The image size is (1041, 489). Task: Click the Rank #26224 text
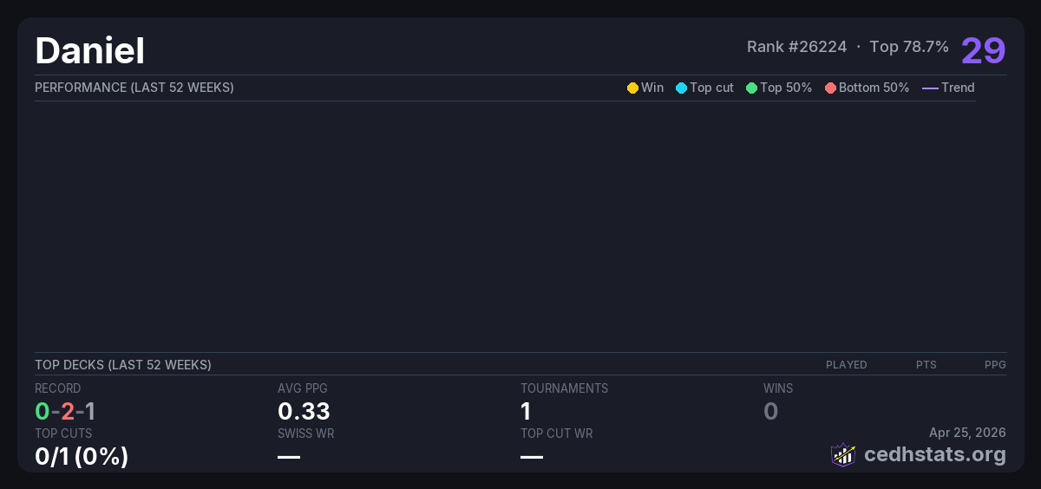tap(796, 47)
